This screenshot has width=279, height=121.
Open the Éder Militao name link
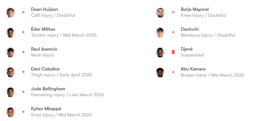coord(43,29)
